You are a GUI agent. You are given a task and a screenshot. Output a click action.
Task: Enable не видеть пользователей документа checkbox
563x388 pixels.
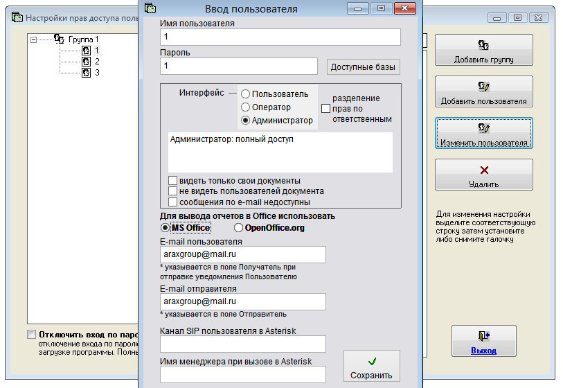172,191
